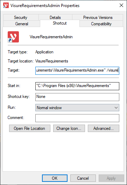Click the Start in text field
Image resolution: width=127 pixels, height=185 pixels.
click(x=77, y=86)
